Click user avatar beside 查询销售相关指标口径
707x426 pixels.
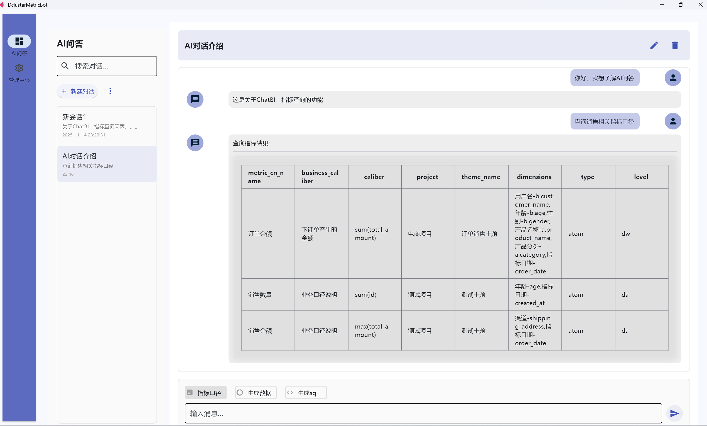pyautogui.click(x=673, y=121)
